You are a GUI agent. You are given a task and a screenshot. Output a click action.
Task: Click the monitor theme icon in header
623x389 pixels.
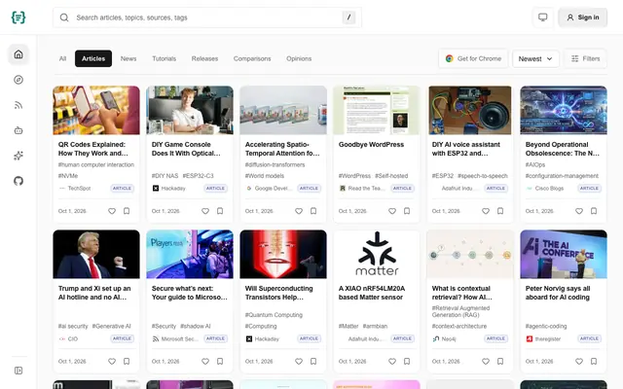coord(542,18)
